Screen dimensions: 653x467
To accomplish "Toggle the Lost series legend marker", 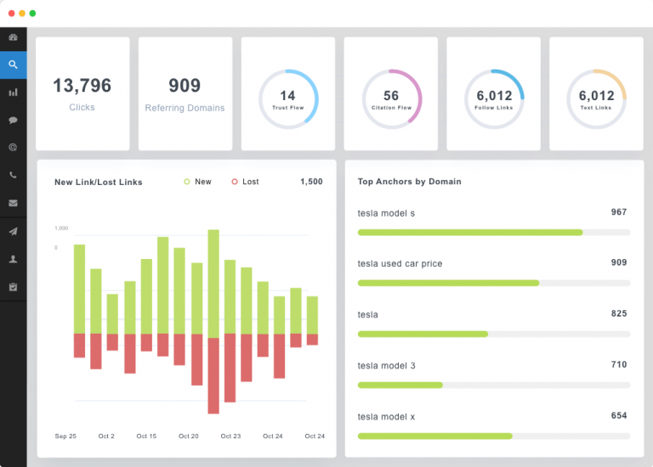I will pos(235,182).
